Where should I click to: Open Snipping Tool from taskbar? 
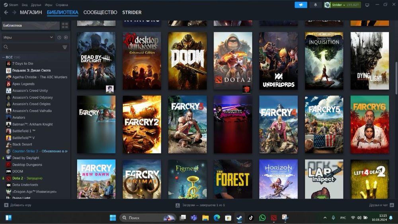285,218
